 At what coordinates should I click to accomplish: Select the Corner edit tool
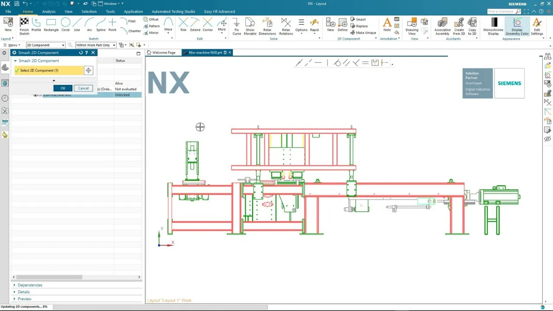(x=208, y=25)
